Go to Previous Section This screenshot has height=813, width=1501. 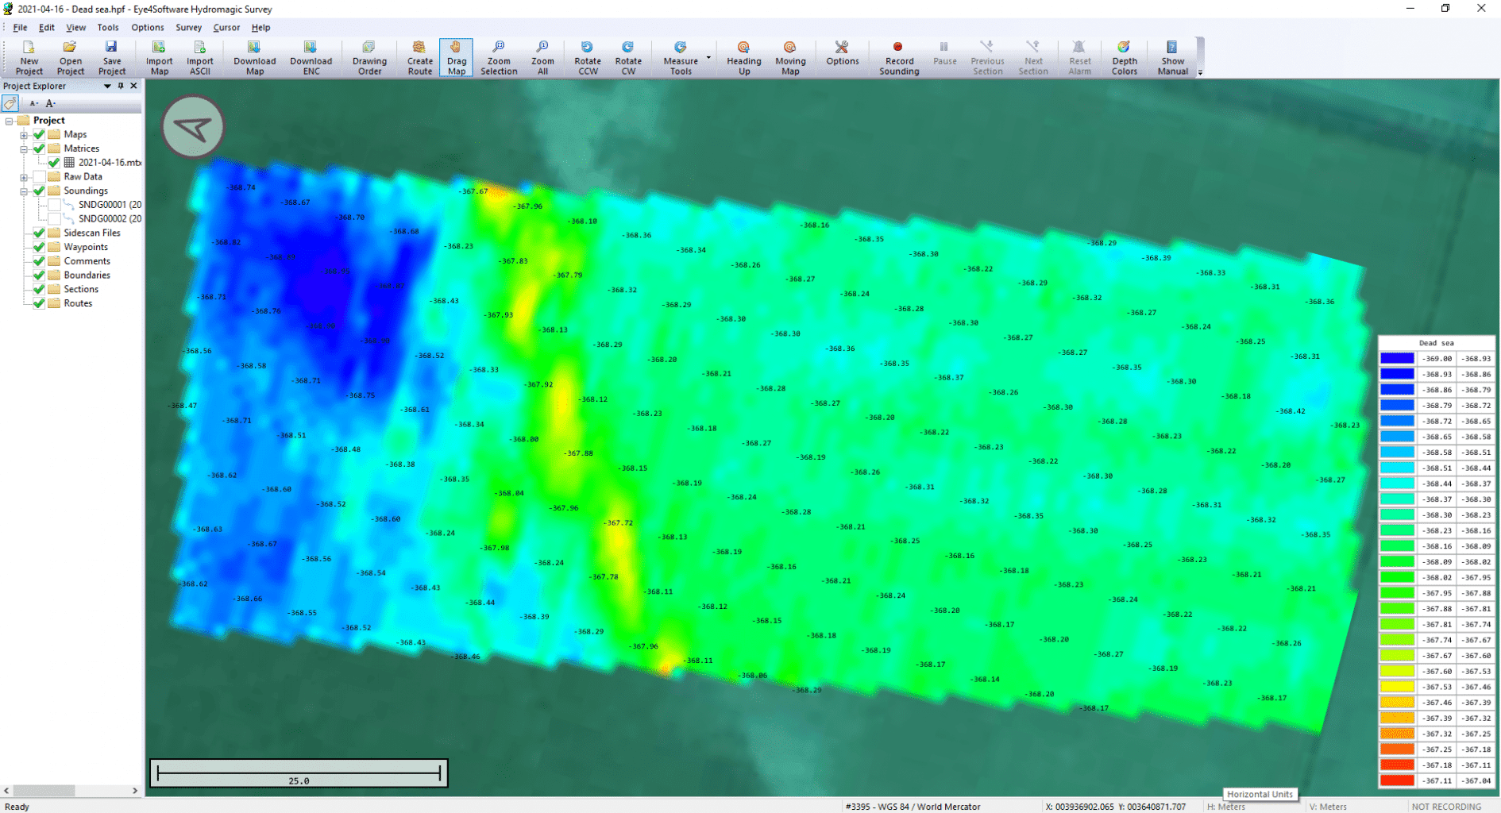(x=988, y=58)
